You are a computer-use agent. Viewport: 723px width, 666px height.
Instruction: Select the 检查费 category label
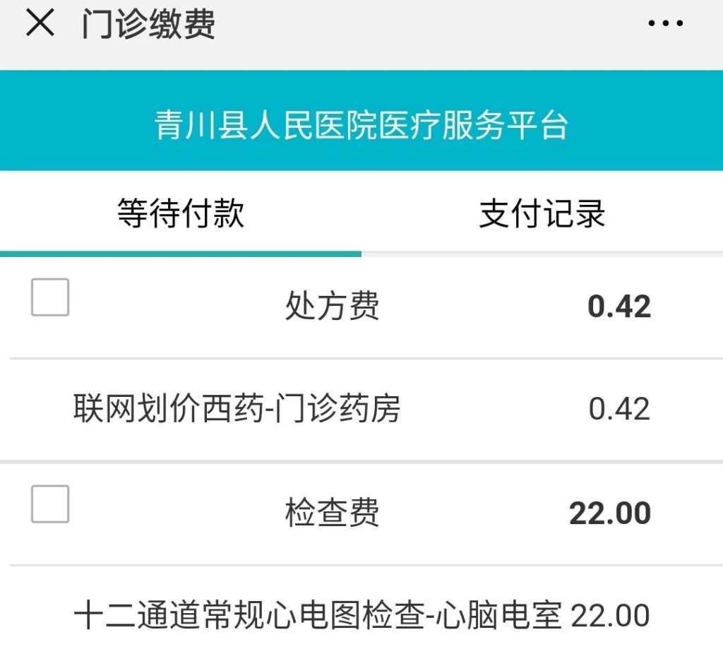coord(332,513)
